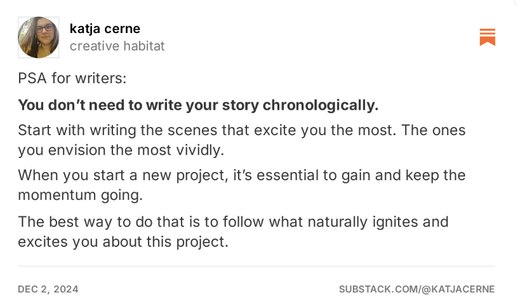
Task: Click the "PSA for writers:" line
Action: click(x=72, y=79)
